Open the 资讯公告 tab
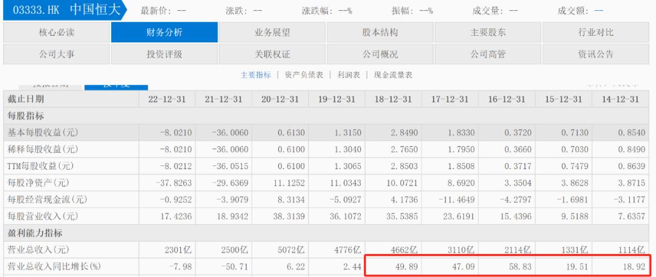Screen dimensions: 656x277 596,54
